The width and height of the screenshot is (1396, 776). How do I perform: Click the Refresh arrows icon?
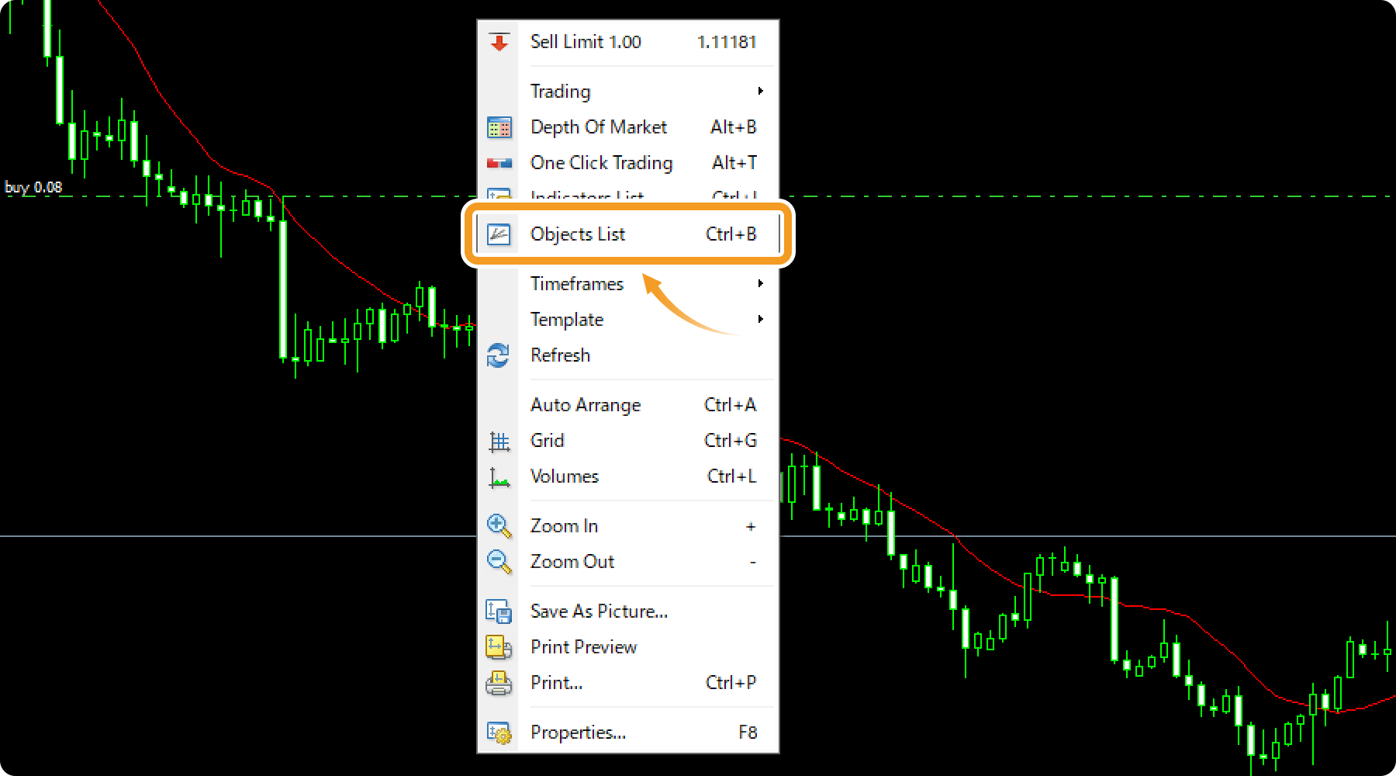(x=498, y=355)
